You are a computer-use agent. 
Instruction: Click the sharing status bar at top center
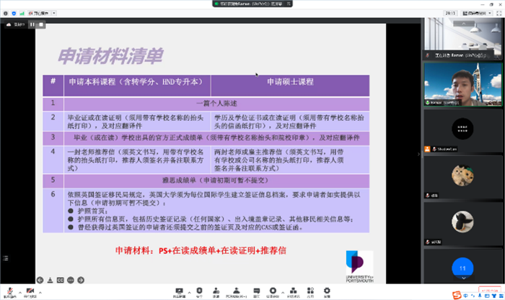(x=252, y=4)
